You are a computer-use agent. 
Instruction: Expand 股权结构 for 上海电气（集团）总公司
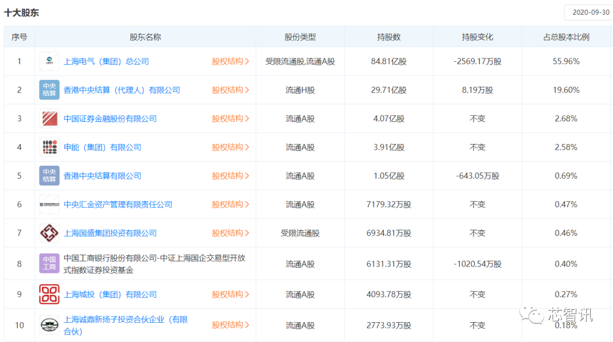coord(230,61)
